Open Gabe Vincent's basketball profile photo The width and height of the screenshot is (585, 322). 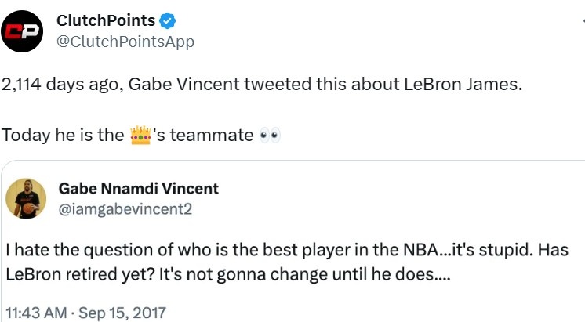(26, 199)
